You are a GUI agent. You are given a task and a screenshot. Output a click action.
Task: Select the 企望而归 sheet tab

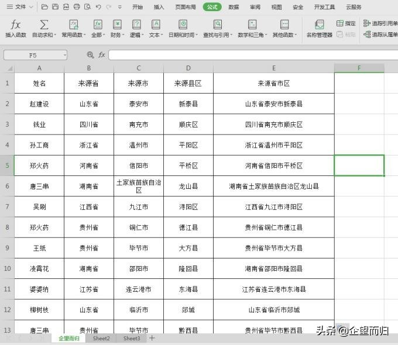point(69,339)
